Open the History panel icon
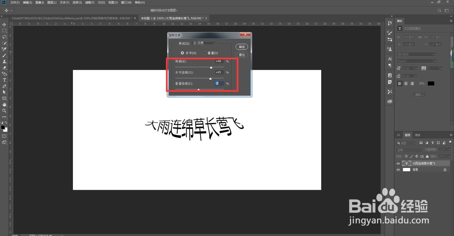The height and width of the screenshot is (236, 454). tap(390, 23)
